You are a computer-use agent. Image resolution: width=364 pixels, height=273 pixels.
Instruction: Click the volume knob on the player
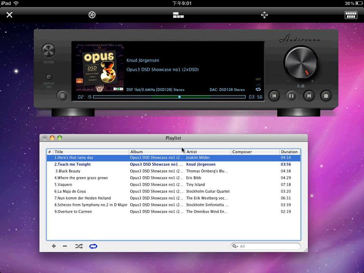(x=301, y=63)
